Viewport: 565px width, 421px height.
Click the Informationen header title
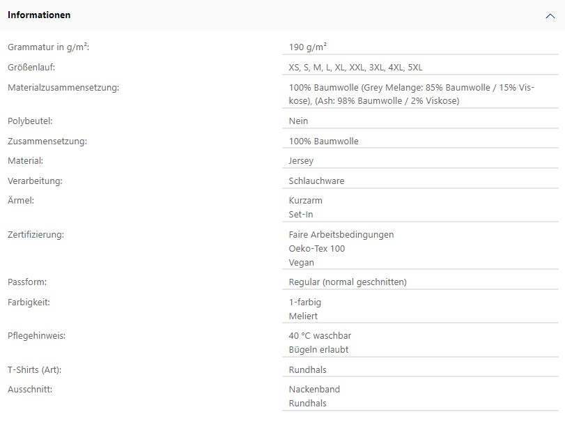click(39, 15)
